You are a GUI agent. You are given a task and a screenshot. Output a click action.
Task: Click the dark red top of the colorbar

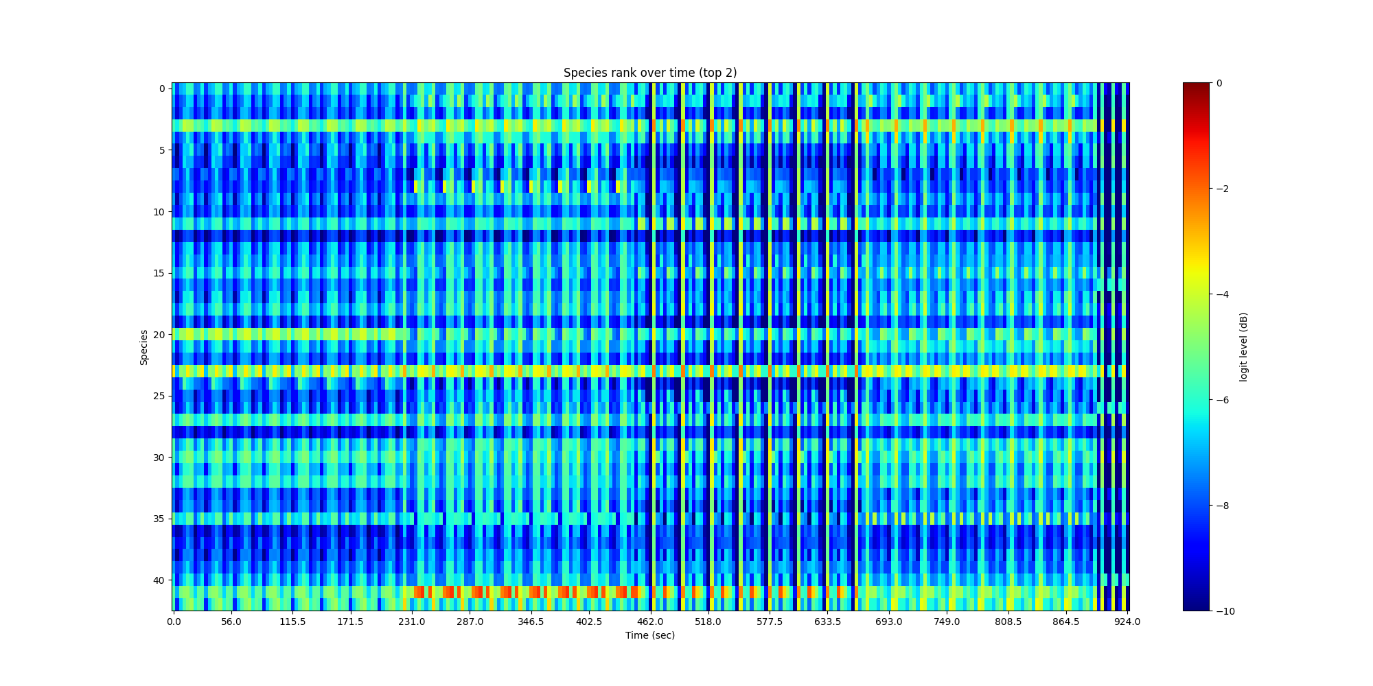click(1196, 86)
